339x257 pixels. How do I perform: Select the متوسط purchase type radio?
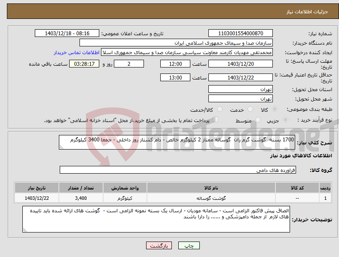pyautogui.click(x=258, y=119)
